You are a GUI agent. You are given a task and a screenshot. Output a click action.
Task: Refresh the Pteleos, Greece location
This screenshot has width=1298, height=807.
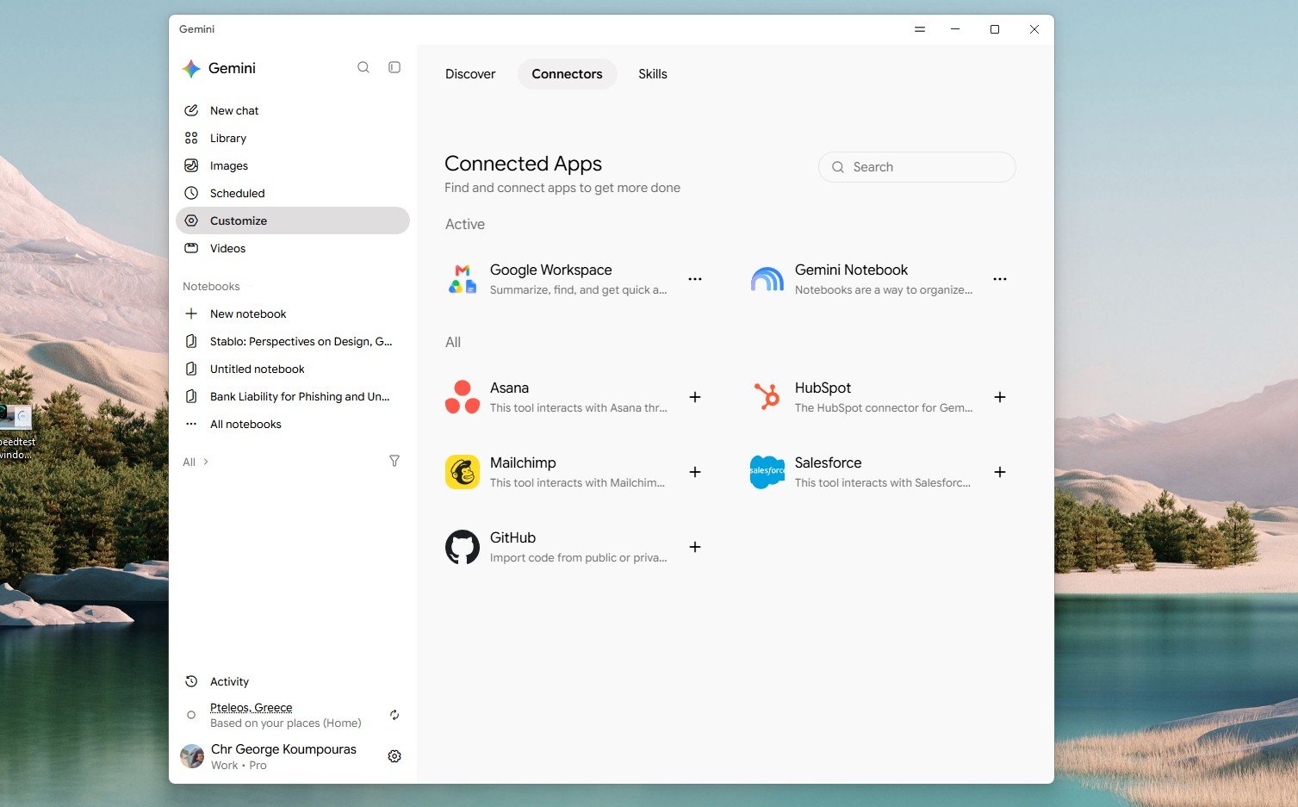[394, 715]
